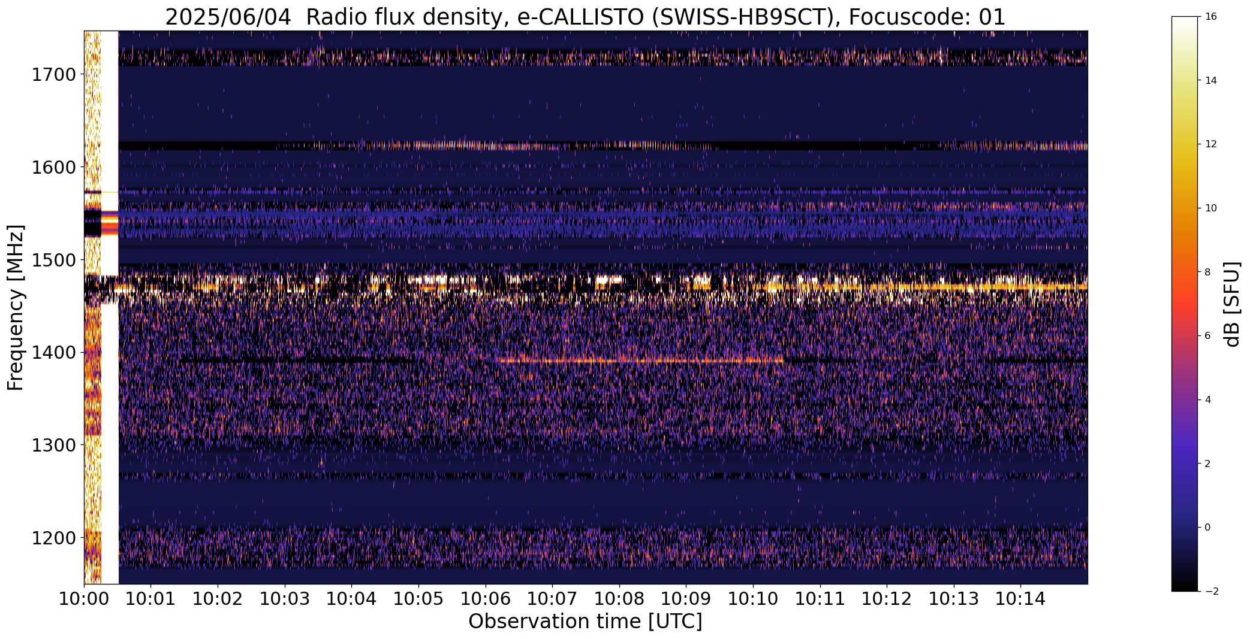The height and width of the screenshot is (639, 1250).
Task: Click the plot title mentioning e-CALLISTO SWISS-HB9SCT
Action: [585, 17]
